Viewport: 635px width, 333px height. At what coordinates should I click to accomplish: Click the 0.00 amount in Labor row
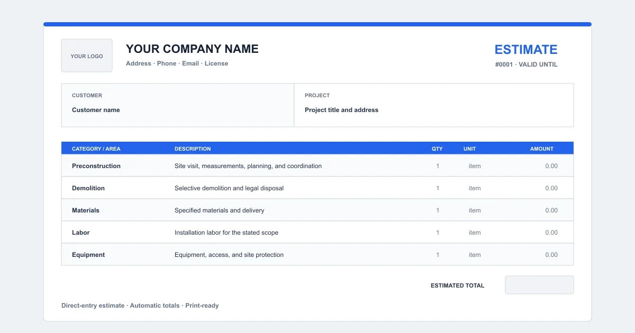tap(551, 233)
